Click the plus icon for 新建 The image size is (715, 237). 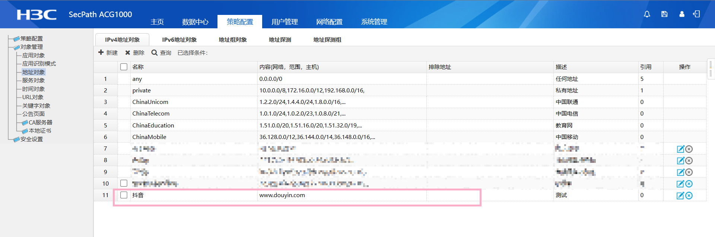click(101, 53)
